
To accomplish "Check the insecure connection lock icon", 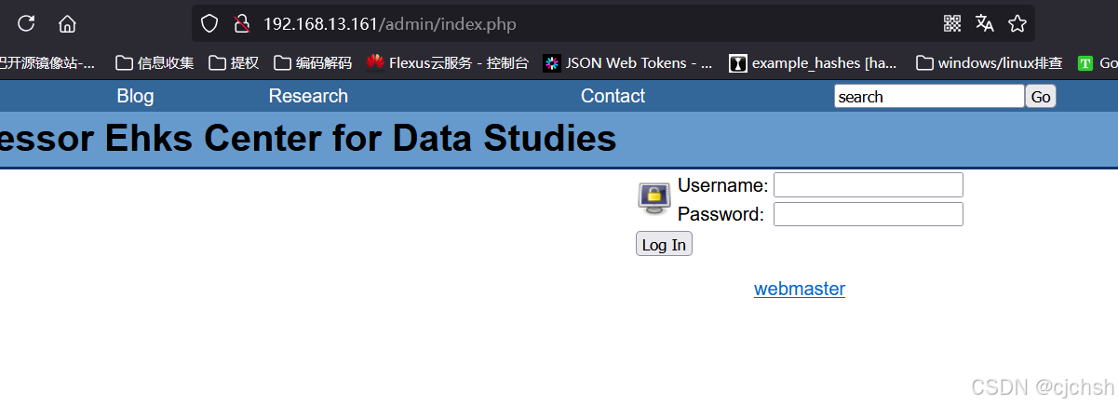I will tap(241, 23).
